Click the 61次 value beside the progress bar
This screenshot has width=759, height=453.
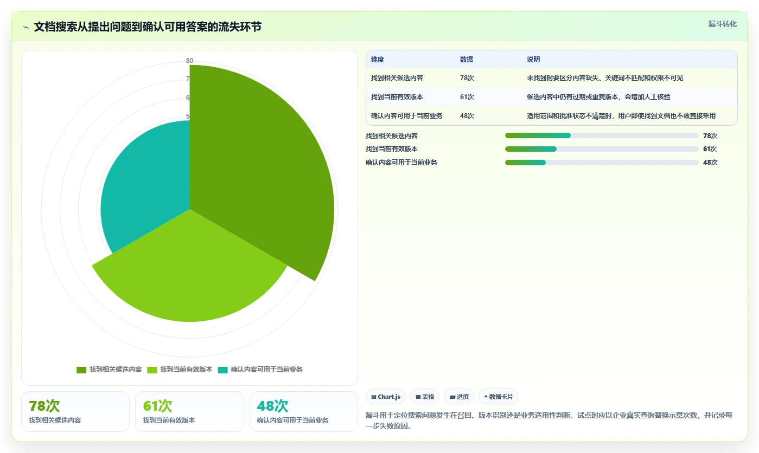pyautogui.click(x=710, y=149)
